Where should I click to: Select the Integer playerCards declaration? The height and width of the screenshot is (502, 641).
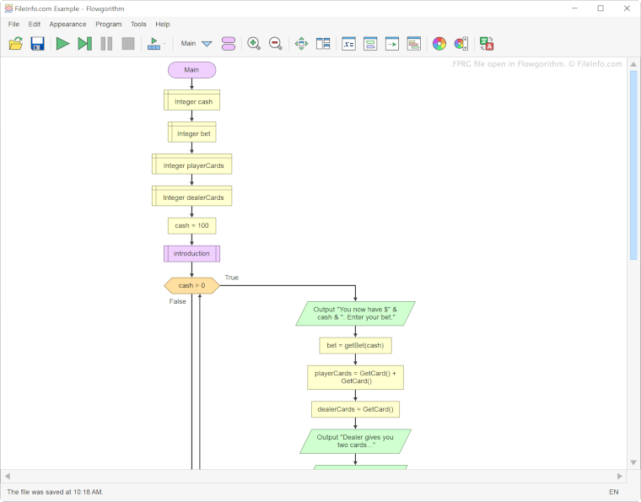191,164
